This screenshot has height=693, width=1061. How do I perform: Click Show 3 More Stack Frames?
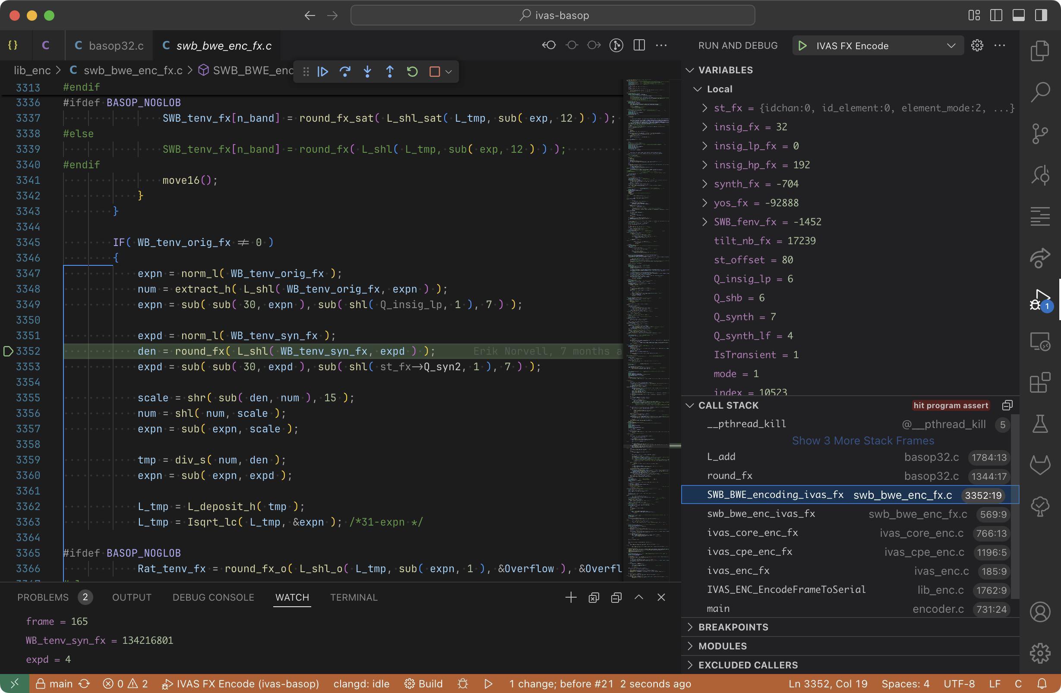pos(862,440)
